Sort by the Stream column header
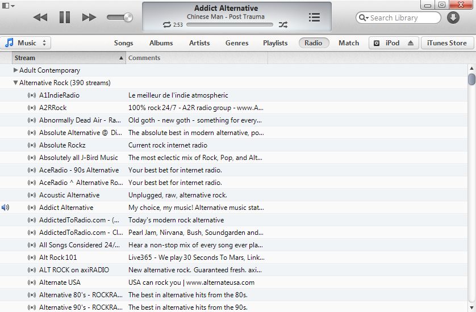 pos(68,58)
